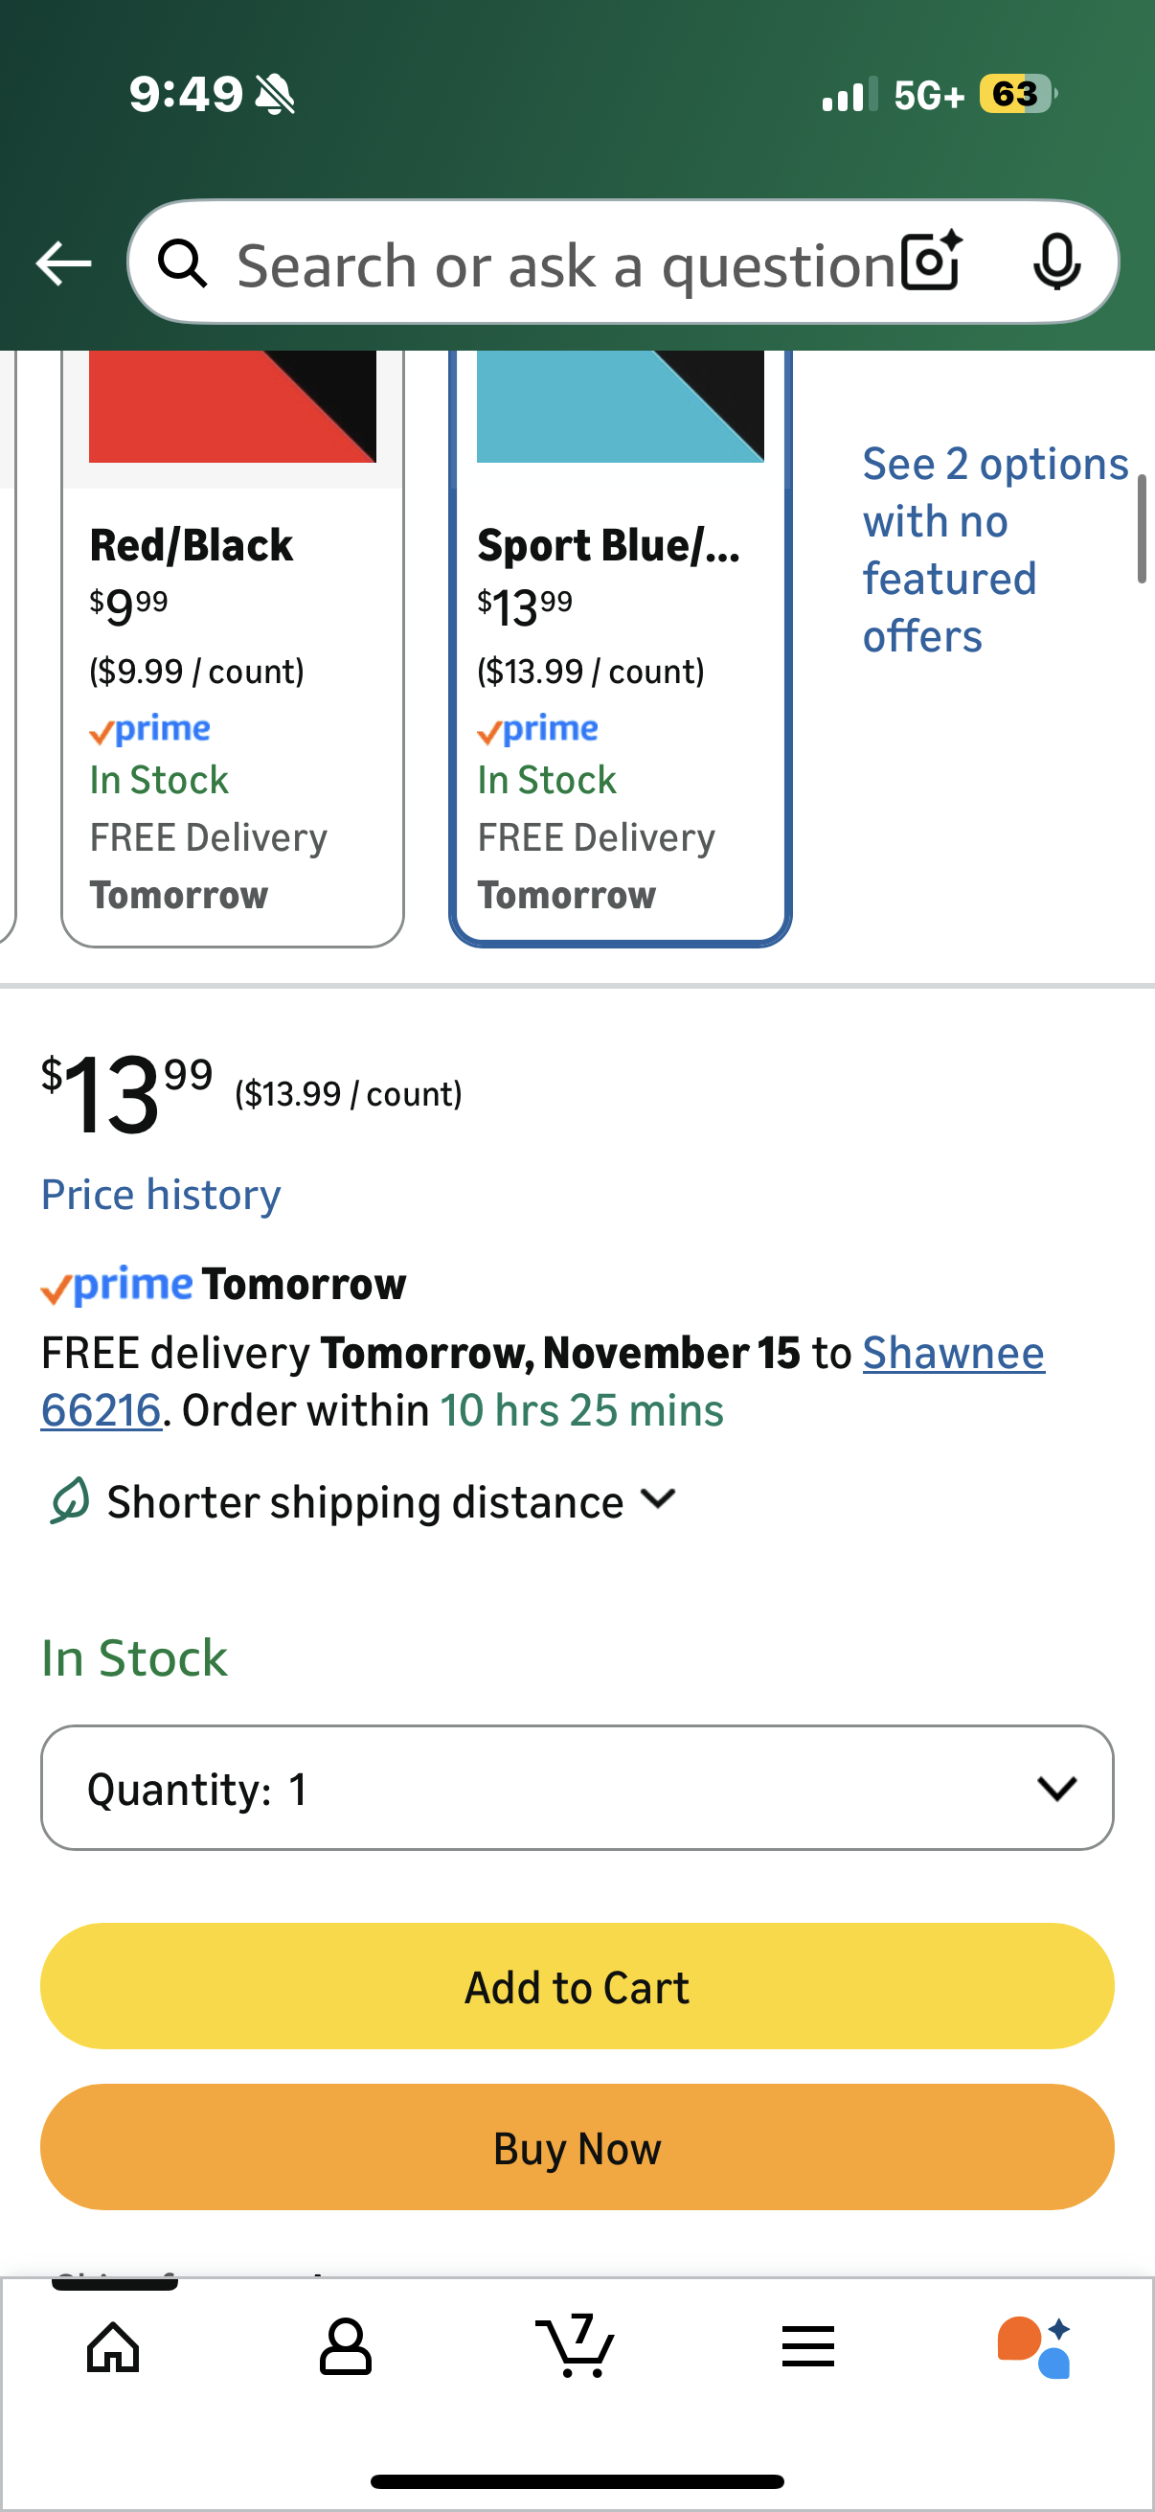This screenshot has width=1155, height=2512.
Task: Open See 2 options with no featured offers
Action: tap(992, 549)
